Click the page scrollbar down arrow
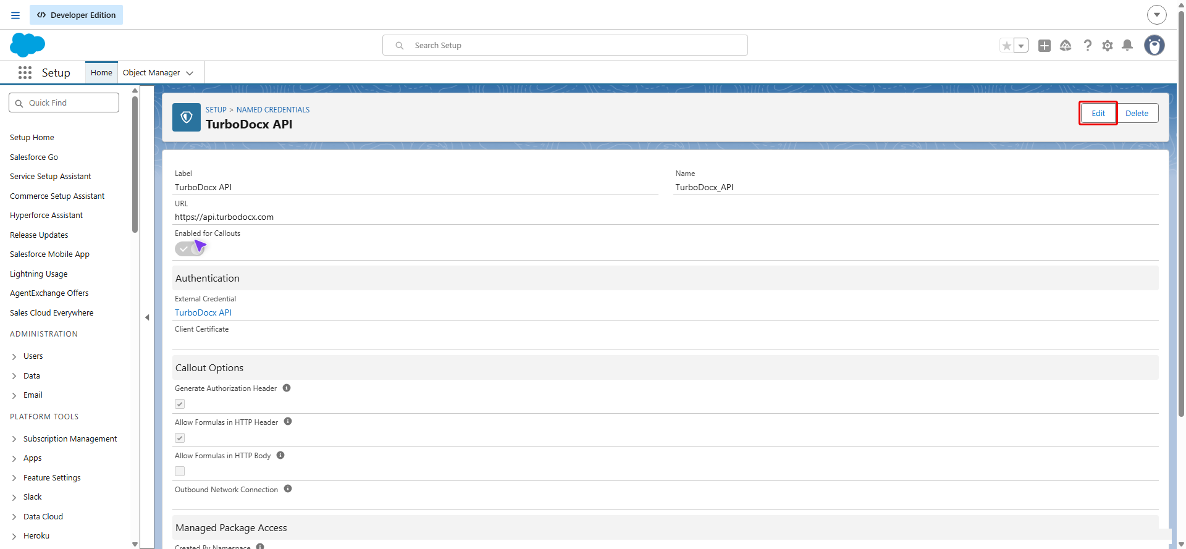Image resolution: width=1186 pixels, height=549 pixels. (1181, 544)
